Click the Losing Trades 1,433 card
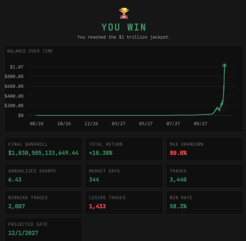This screenshot has height=241, width=246. click(124, 202)
